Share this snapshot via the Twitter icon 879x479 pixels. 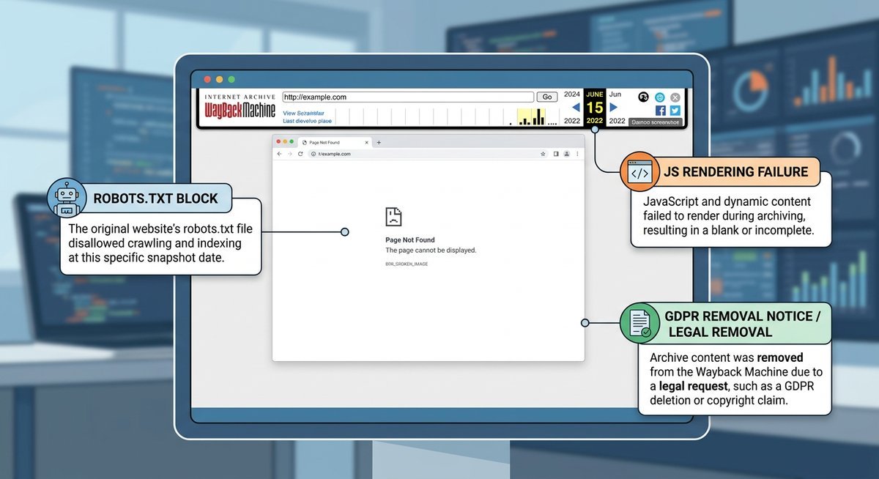[x=675, y=110]
